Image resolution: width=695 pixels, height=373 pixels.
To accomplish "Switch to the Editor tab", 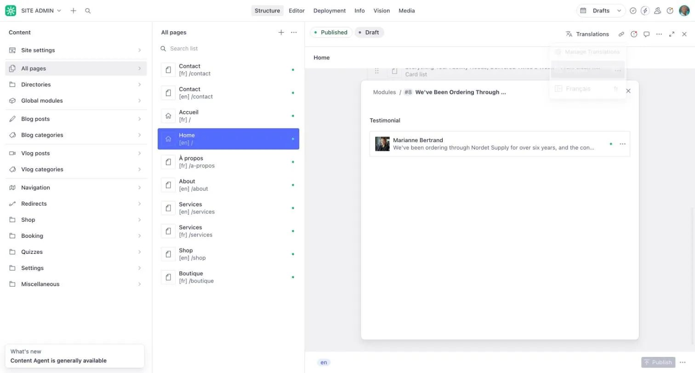I will (296, 11).
